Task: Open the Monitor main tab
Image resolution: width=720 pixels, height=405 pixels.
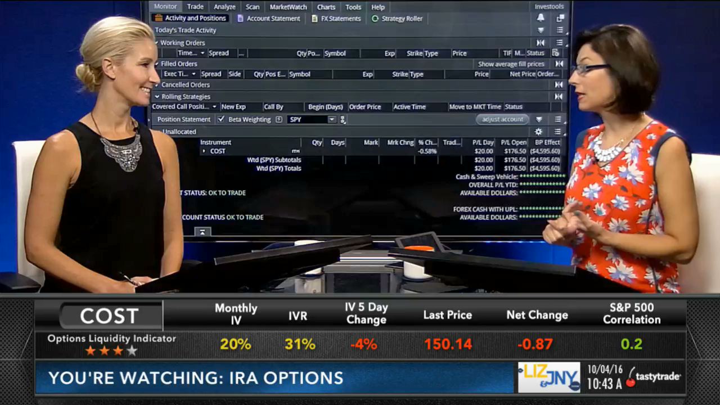Action: [165, 7]
